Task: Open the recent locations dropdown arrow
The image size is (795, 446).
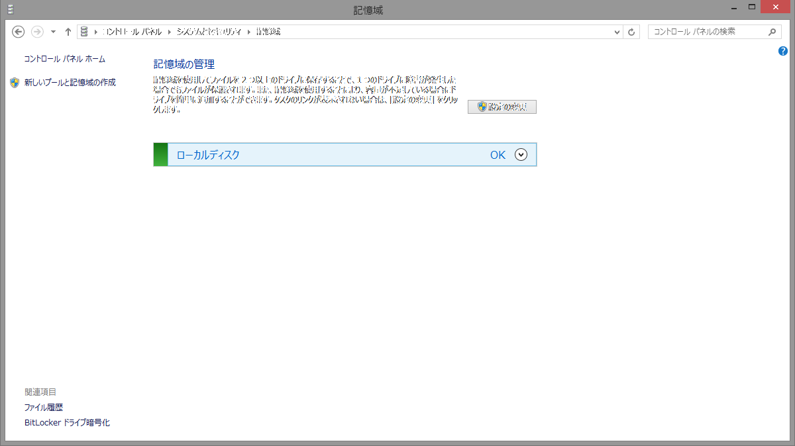Action: (53, 32)
